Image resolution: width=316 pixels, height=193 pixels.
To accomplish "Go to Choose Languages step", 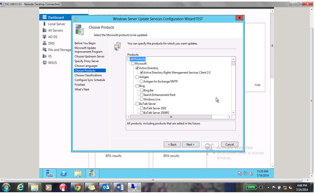I will 86,66.
